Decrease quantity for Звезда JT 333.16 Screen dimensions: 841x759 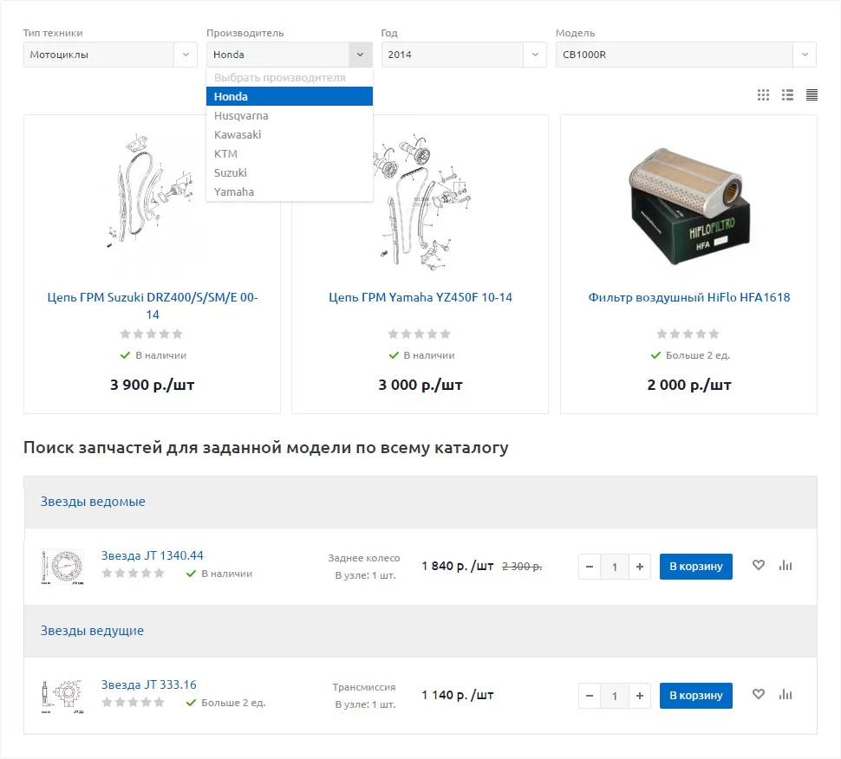[x=590, y=696]
